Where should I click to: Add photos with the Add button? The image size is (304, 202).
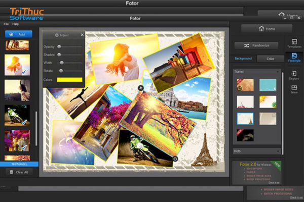pos(19,34)
